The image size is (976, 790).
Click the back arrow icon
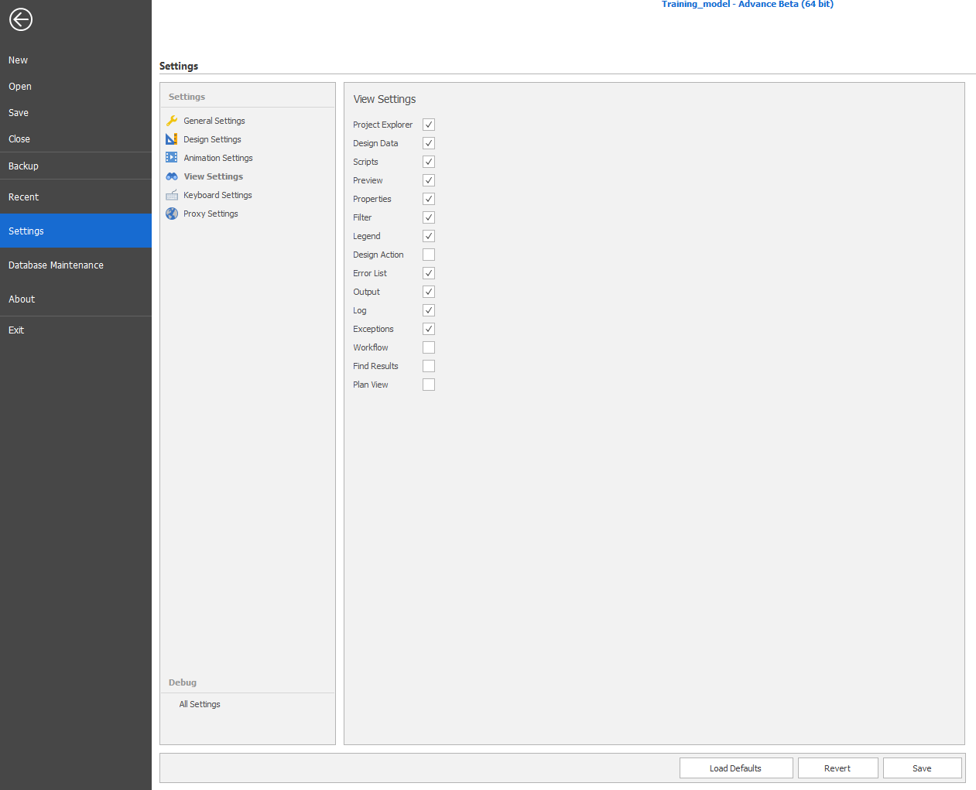(21, 19)
